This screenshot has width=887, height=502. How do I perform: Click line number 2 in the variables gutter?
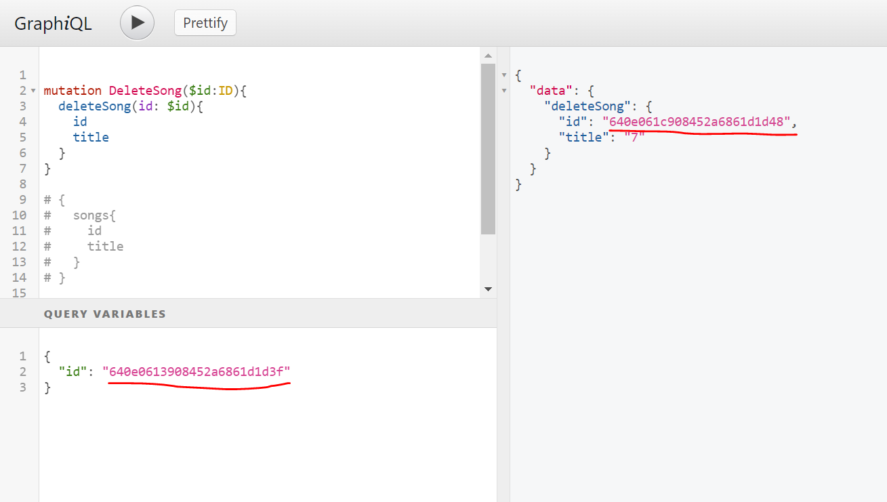[x=22, y=371]
